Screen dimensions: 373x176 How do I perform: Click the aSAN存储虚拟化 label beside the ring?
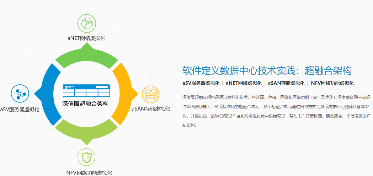click(151, 109)
